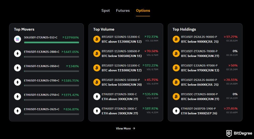Screen dimensions: 254x139
Task: Click the 137900% change value
Action: 70,37
